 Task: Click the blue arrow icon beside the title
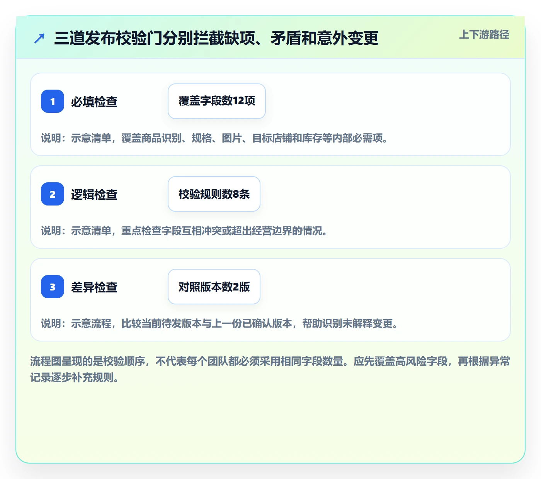39,38
